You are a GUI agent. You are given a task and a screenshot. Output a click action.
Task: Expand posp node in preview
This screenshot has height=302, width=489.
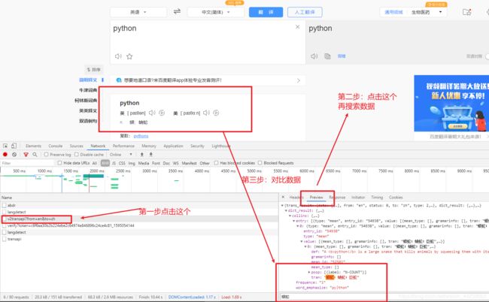(x=309, y=272)
